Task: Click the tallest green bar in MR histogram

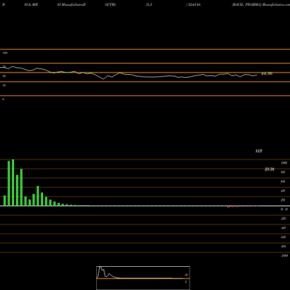Action: point(13,183)
